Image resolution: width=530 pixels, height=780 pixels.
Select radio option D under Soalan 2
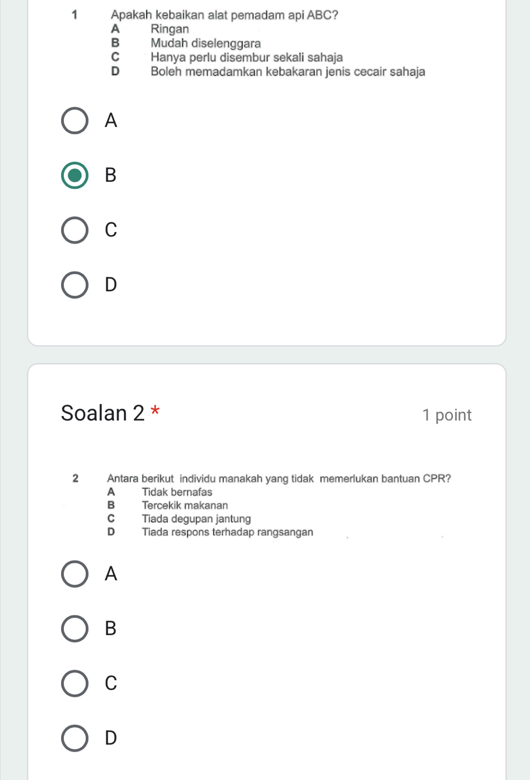coord(74,738)
